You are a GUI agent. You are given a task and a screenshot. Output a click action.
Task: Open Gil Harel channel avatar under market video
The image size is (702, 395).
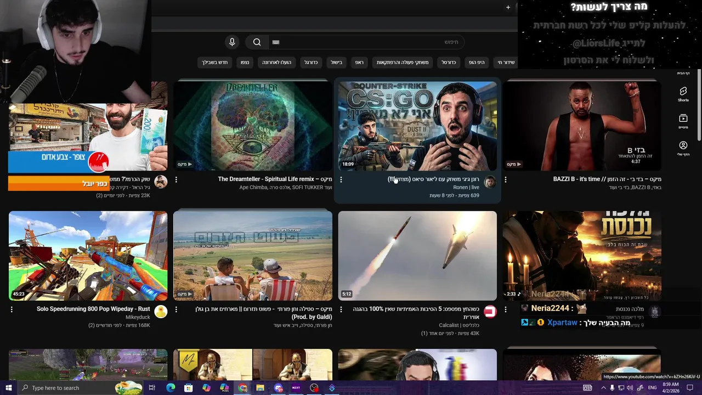[161, 183]
